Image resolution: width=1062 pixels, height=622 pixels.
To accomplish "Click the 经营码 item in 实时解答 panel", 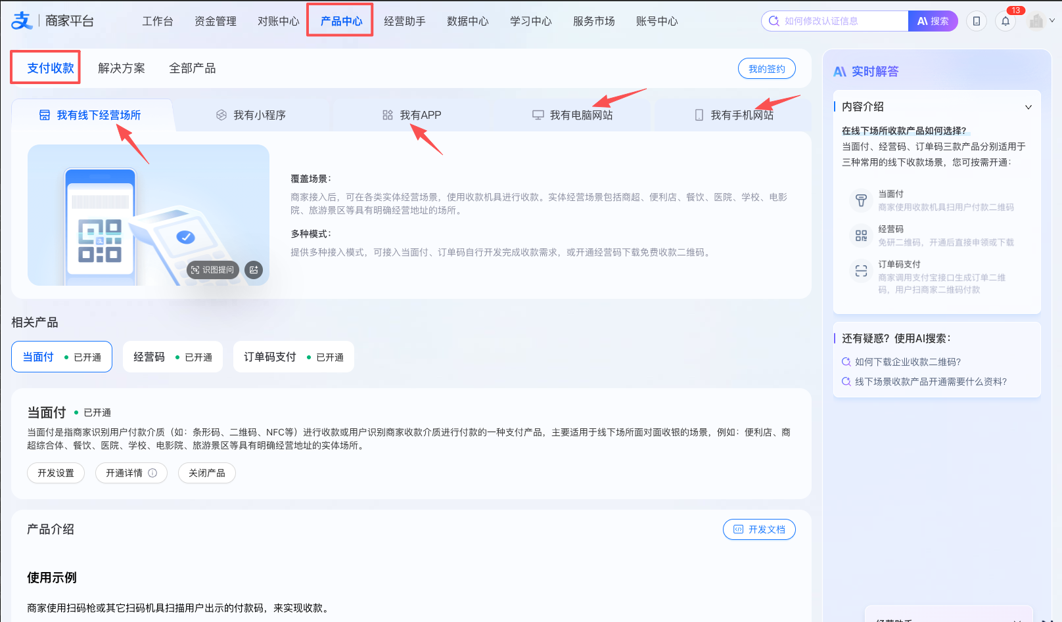I will (933, 235).
